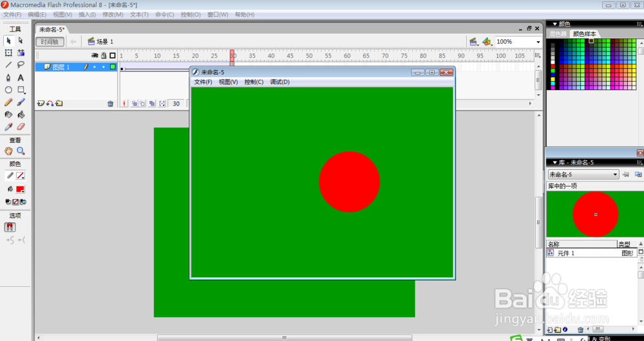Toggle snap to objects magnet option
644x341 pixels.
(10, 227)
